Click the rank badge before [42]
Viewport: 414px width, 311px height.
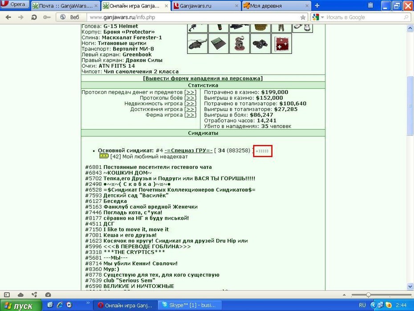(x=104, y=156)
